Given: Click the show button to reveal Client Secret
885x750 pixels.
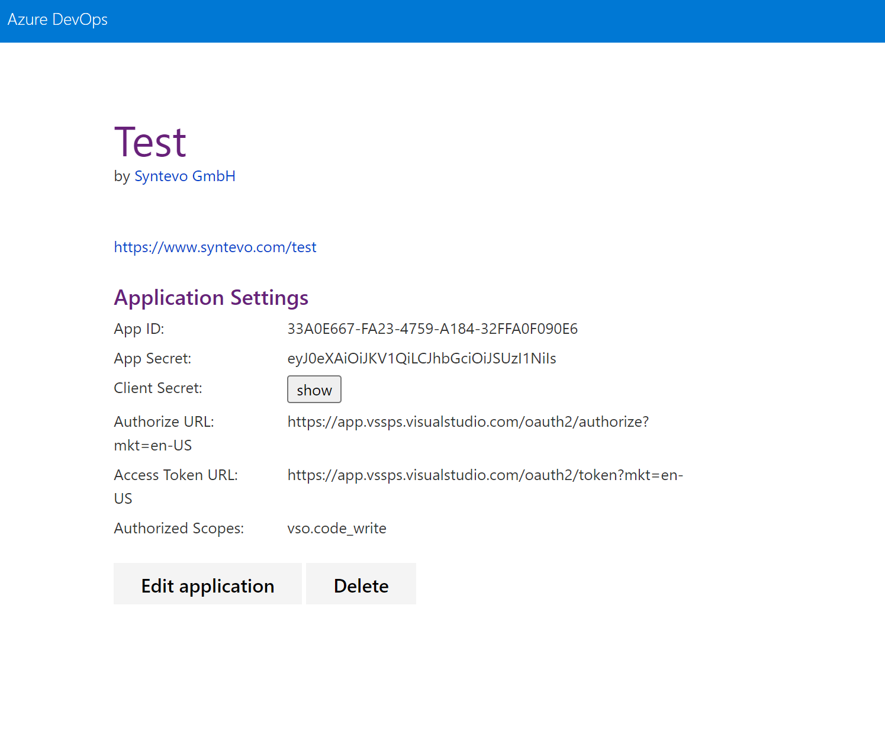Looking at the screenshot, I should [x=314, y=390].
